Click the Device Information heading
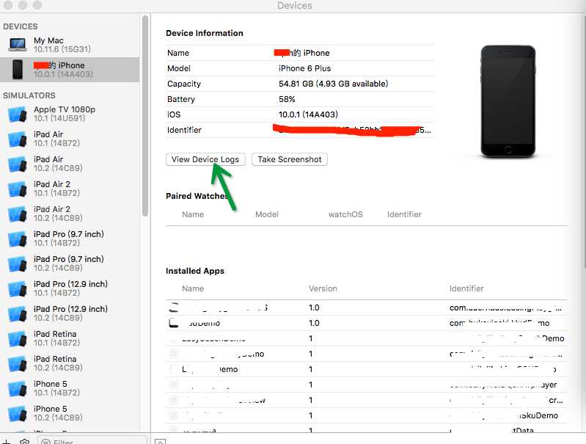586x444 pixels. point(205,33)
